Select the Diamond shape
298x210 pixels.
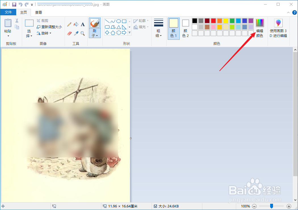pyautogui.click(x=107, y=33)
